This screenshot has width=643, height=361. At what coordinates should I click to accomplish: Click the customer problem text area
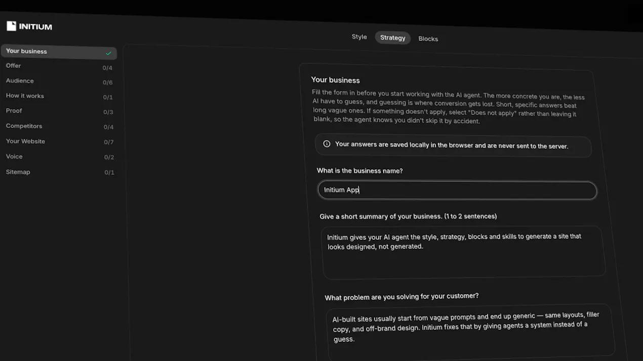[470, 331]
